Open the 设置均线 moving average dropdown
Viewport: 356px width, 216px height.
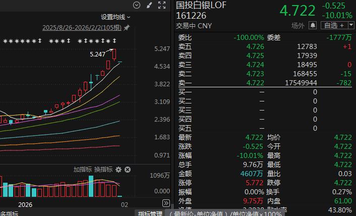click(x=115, y=17)
